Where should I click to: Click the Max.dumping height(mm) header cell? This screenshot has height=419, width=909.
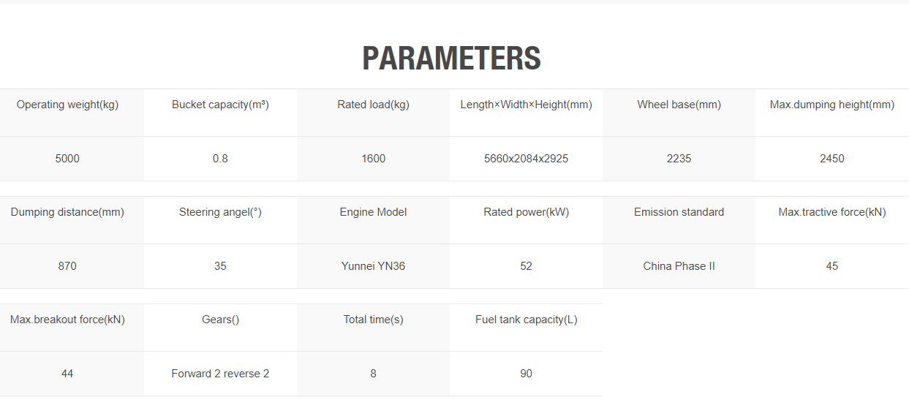[832, 113]
